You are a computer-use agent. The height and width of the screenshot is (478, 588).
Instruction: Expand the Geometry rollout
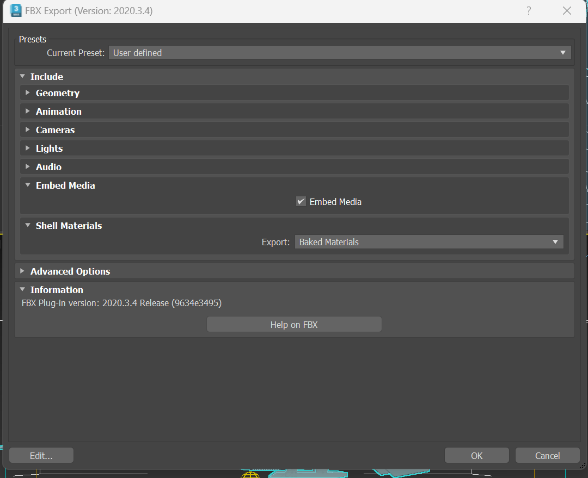(27, 92)
